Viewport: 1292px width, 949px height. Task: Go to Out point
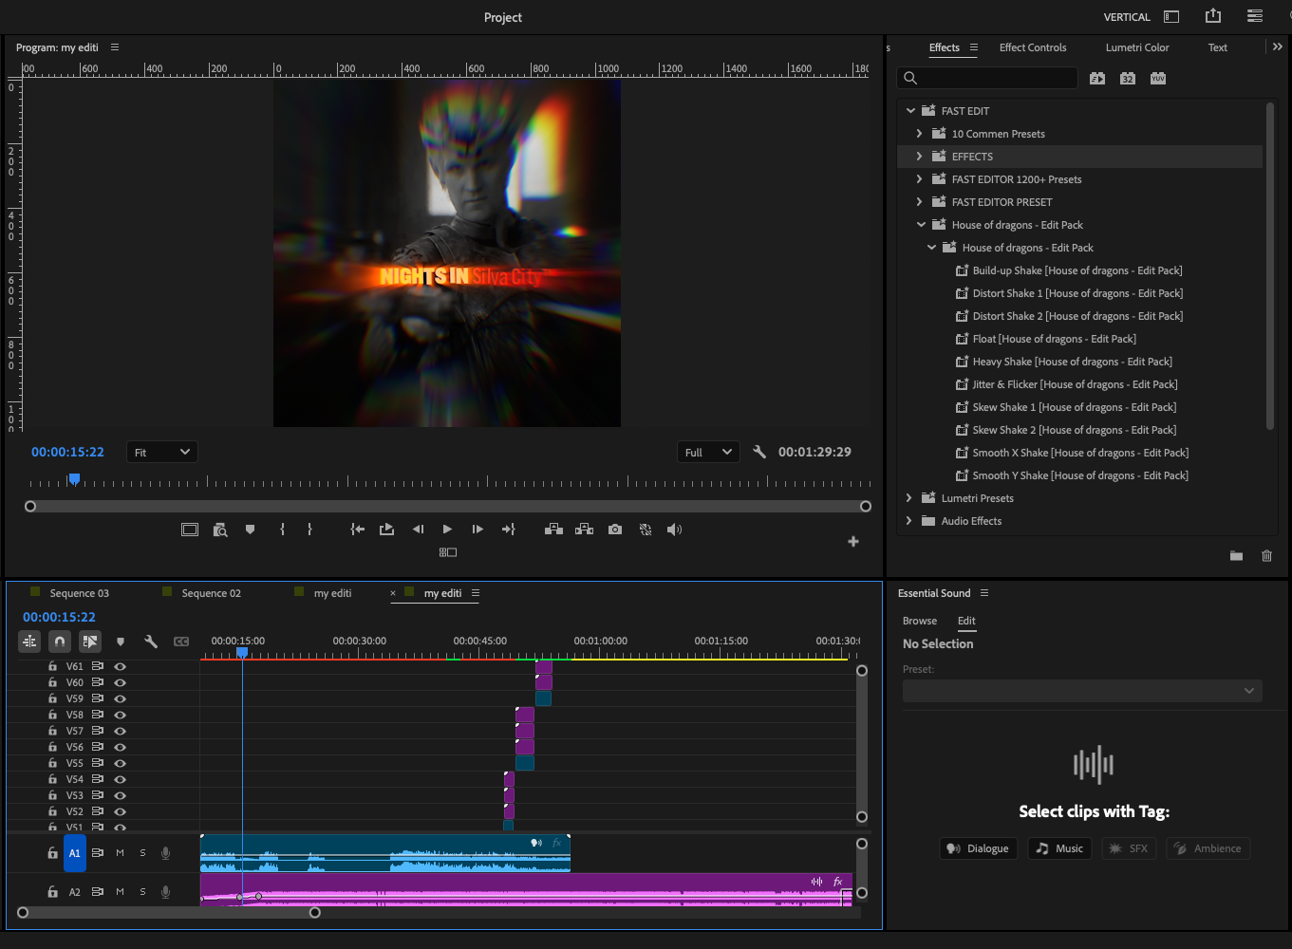coord(509,530)
